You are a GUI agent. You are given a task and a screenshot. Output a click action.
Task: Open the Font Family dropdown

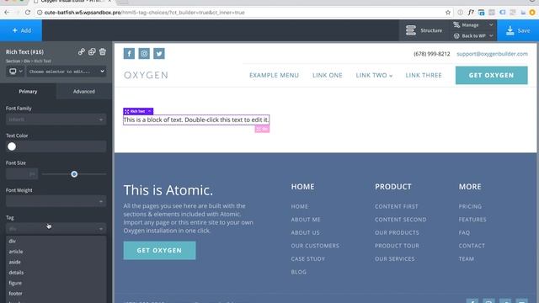pos(56,120)
